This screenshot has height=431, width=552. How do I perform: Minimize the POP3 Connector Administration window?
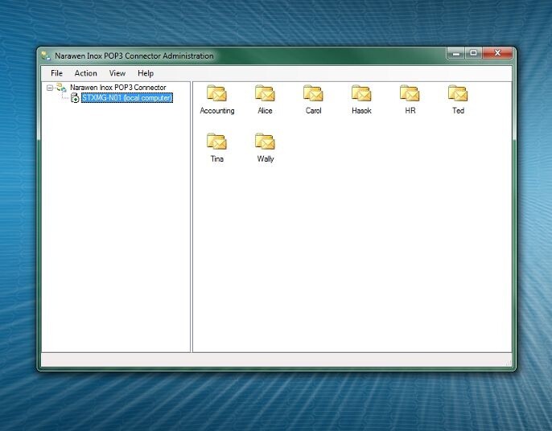[x=456, y=53]
